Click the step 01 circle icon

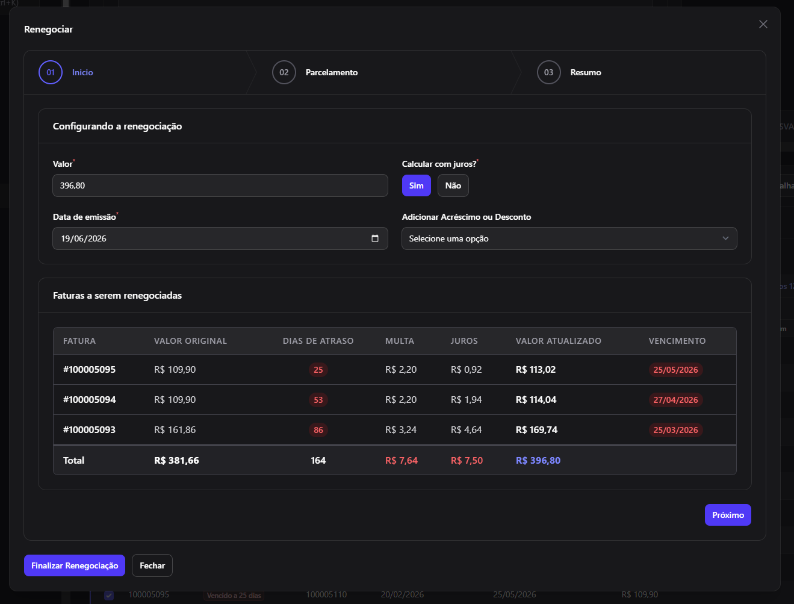(51, 72)
